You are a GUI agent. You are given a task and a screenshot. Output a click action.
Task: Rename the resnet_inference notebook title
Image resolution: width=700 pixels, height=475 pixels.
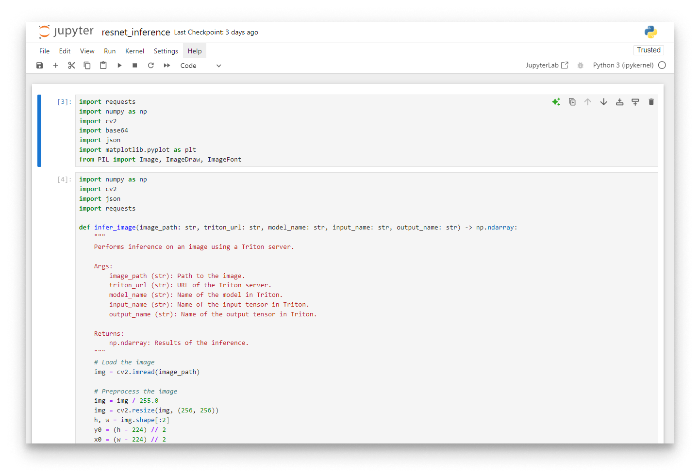coord(135,32)
